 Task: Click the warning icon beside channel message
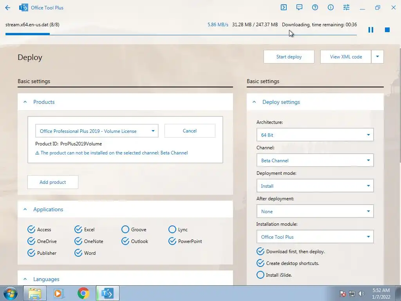click(x=37, y=153)
